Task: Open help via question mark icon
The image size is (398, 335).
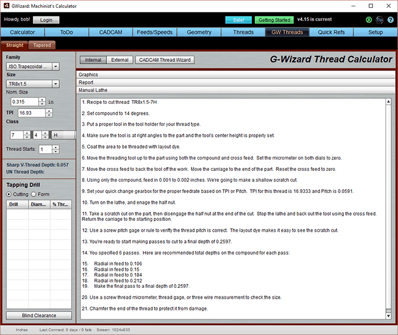Action: click(391, 20)
